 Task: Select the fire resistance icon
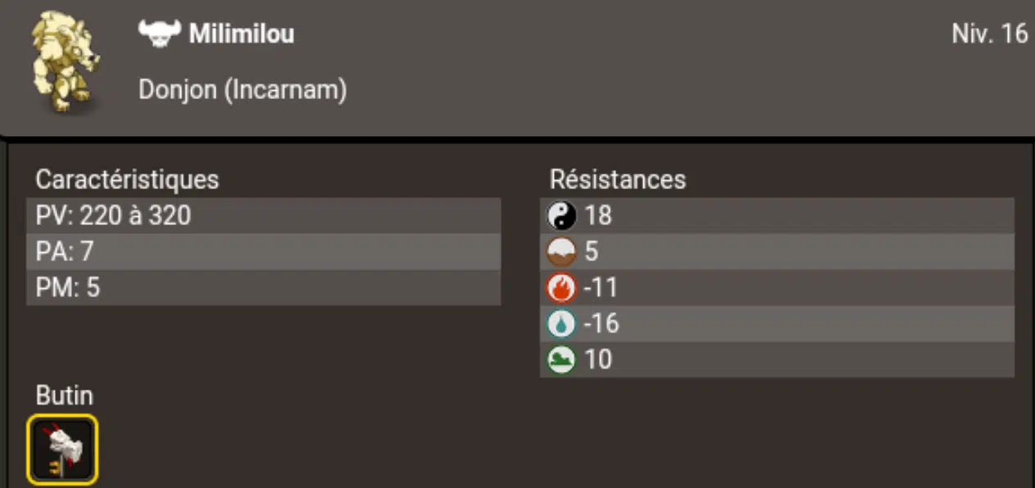561,287
